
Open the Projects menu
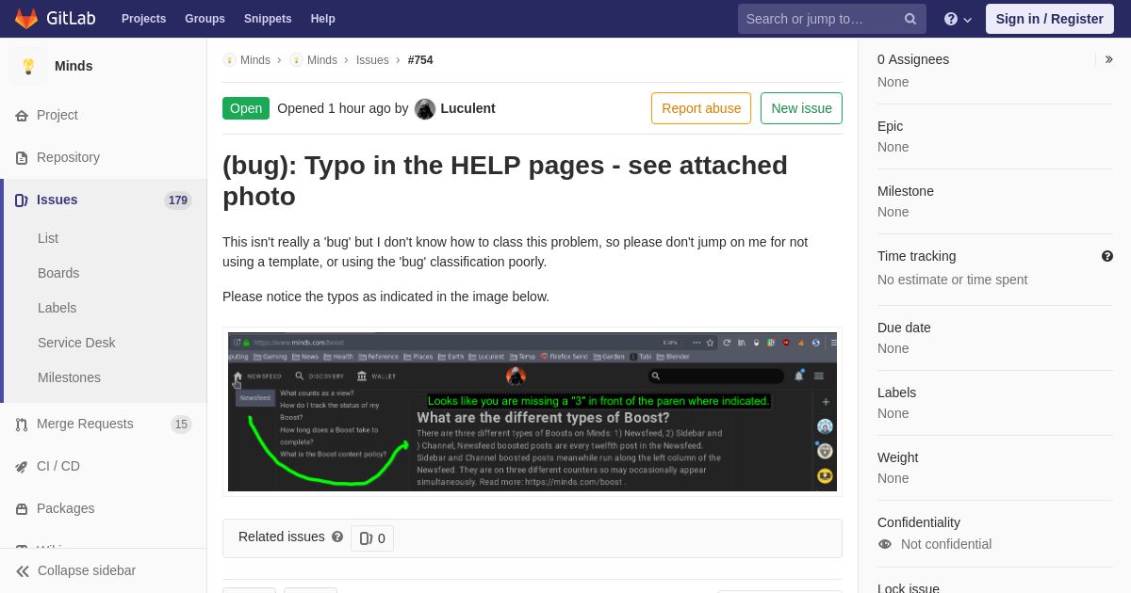click(x=143, y=19)
